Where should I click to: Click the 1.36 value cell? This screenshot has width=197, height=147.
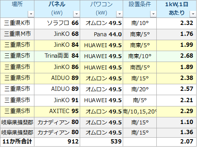[177, 133]
